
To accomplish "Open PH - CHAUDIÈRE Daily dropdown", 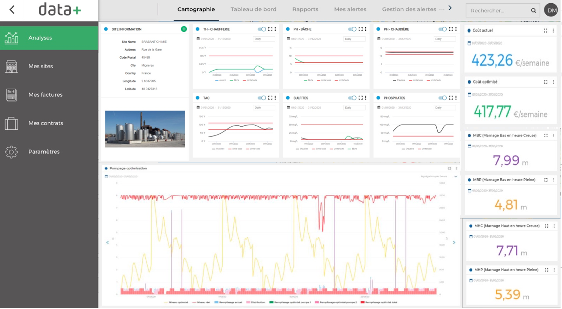I will click(445, 39).
